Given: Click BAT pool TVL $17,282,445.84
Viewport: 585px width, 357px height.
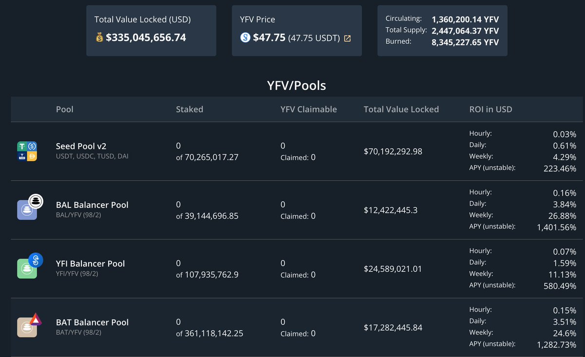Looking at the screenshot, I should click(393, 328).
